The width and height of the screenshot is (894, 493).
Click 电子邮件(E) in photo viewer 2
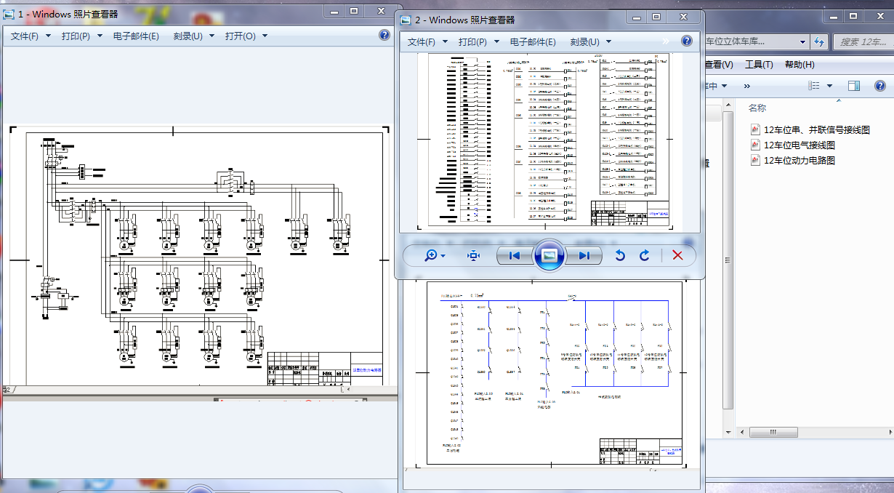[x=533, y=42]
